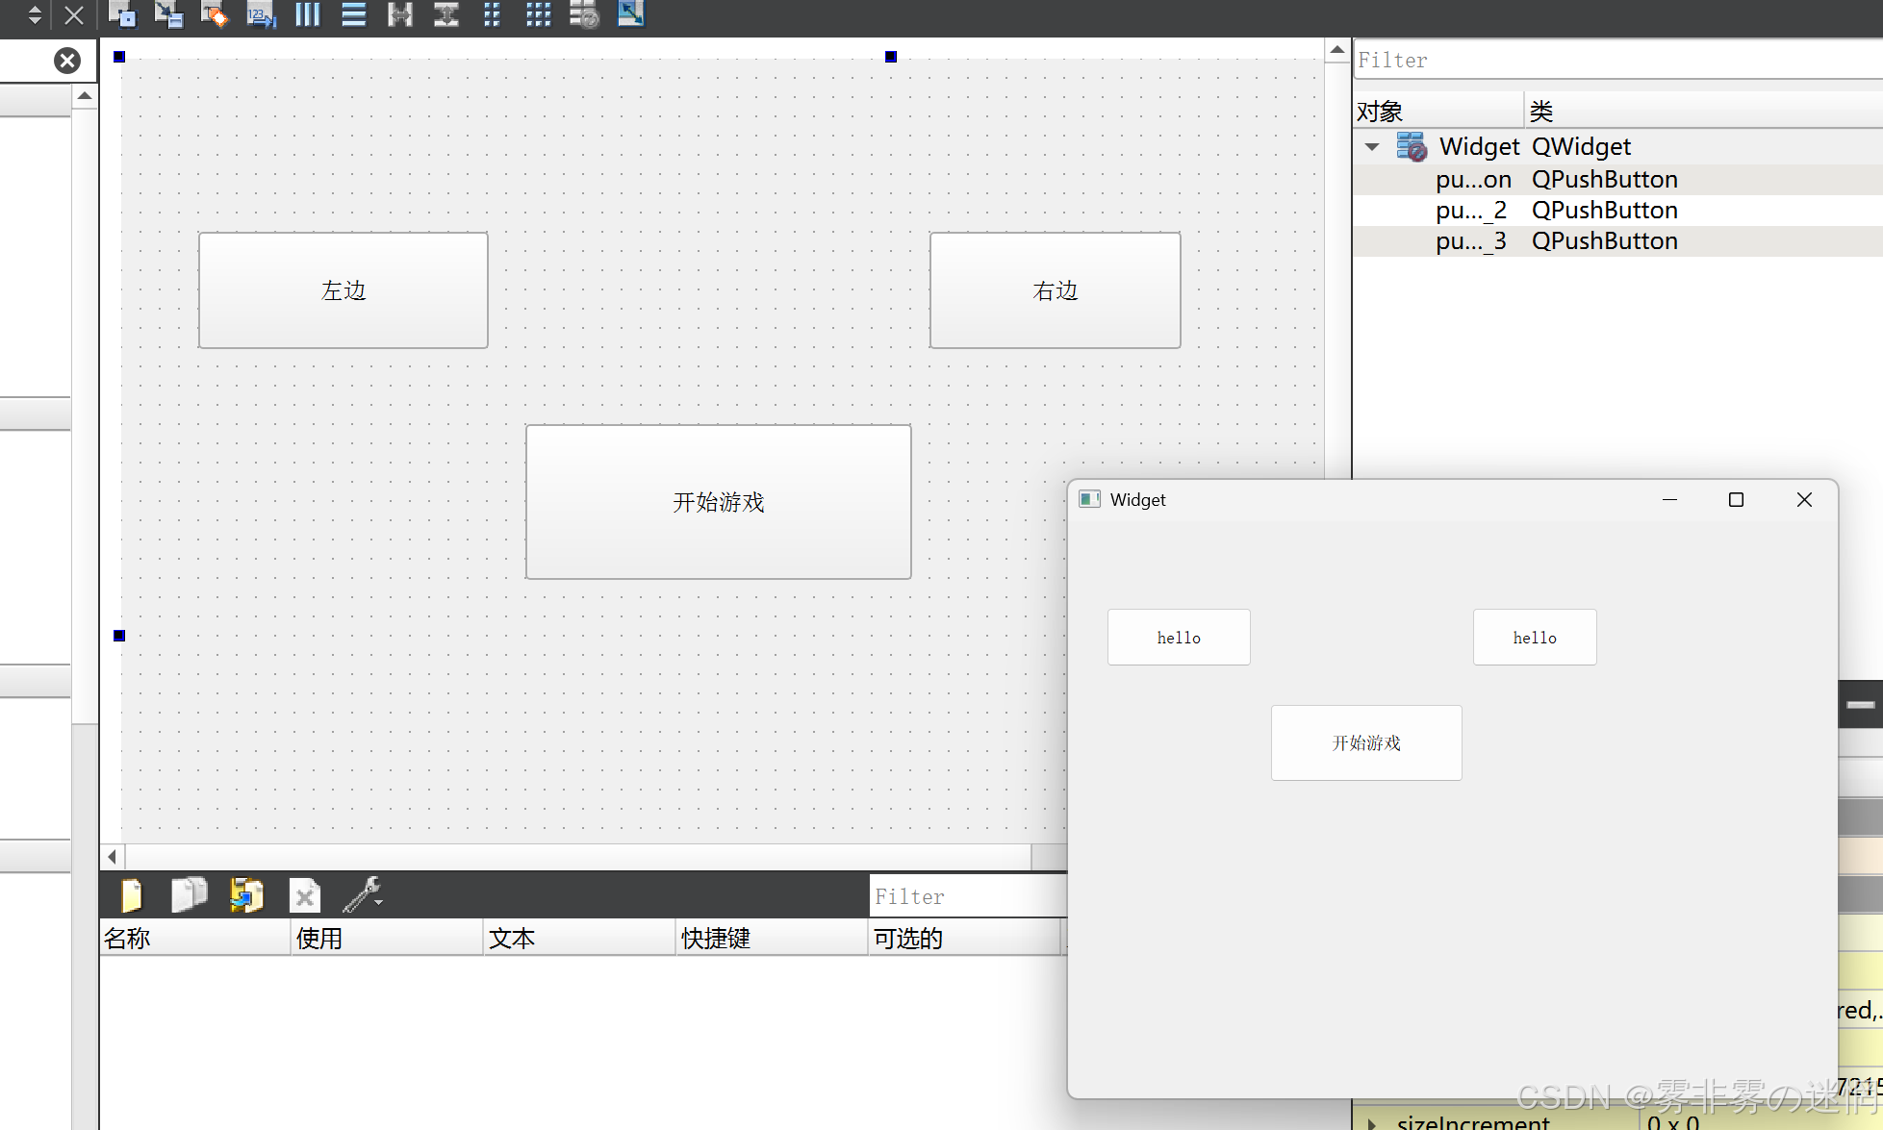Click the Object Inspector Filter field
The width and height of the screenshot is (1883, 1130).
(1616, 61)
